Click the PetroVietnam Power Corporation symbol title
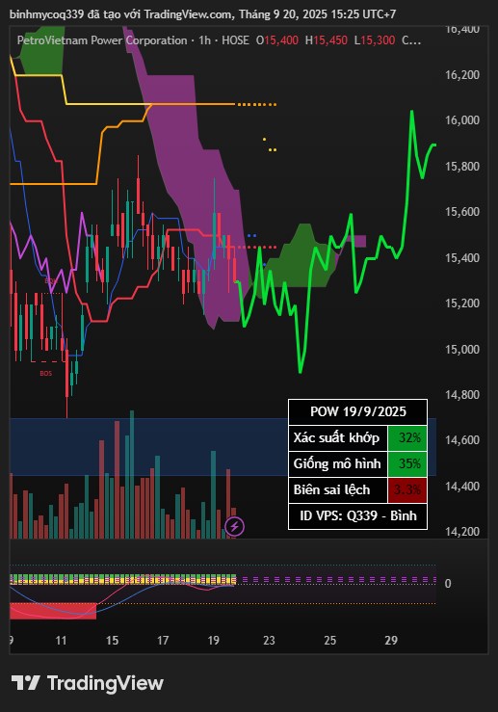 point(102,40)
